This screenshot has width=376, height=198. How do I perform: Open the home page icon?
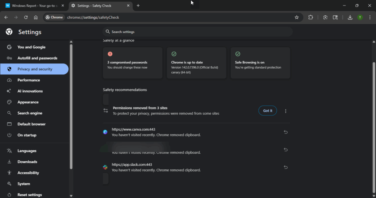point(36,17)
